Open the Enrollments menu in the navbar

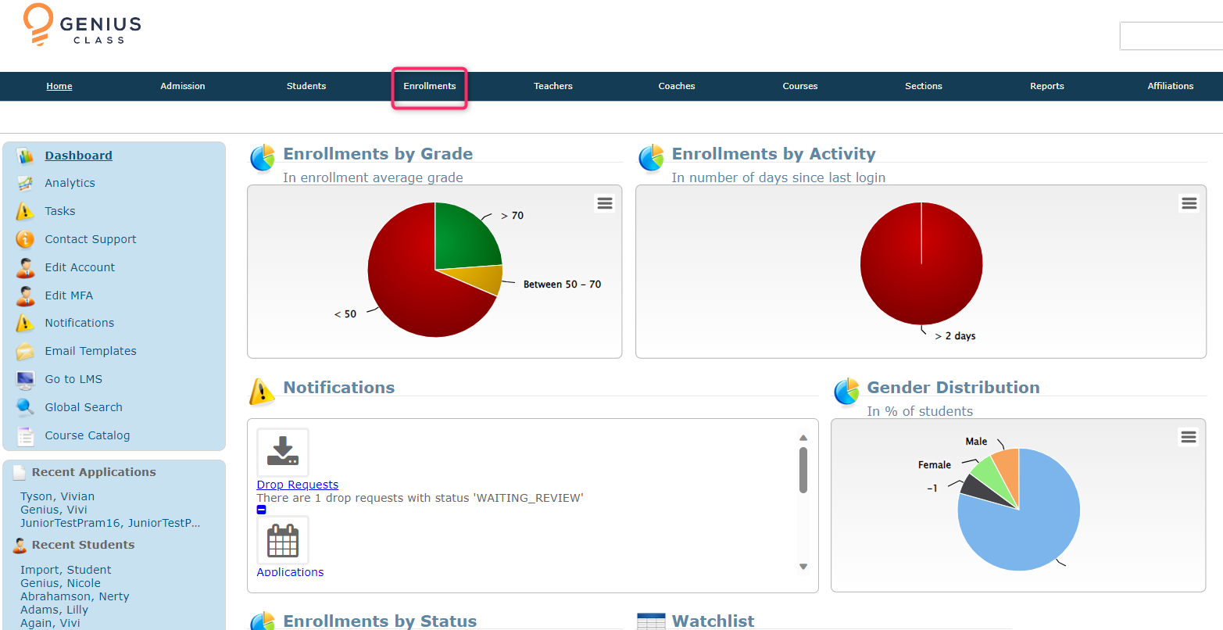(x=429, y=86)
